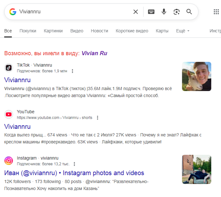This screenshot has height=197, width=221.
Task: Click the Instagram favicon icon
Action: (x=9, y=161)
